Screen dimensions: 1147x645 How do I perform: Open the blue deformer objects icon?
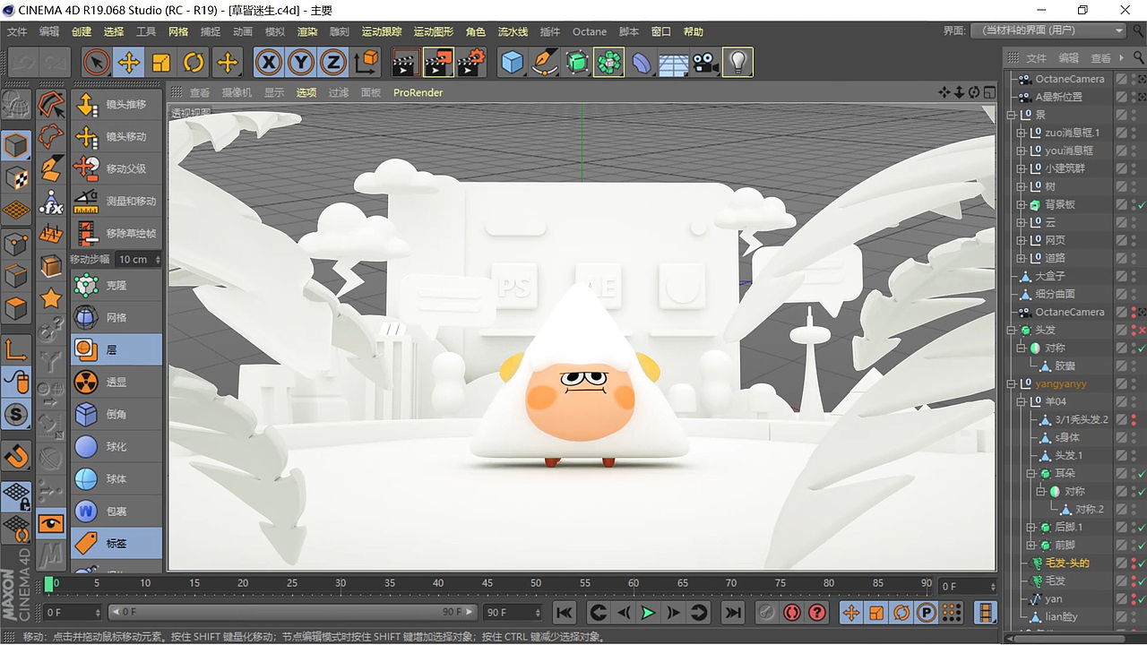pyautogui.click(x=642, y=62)
